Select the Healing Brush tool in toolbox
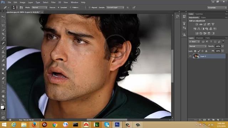 pos(3,43)
